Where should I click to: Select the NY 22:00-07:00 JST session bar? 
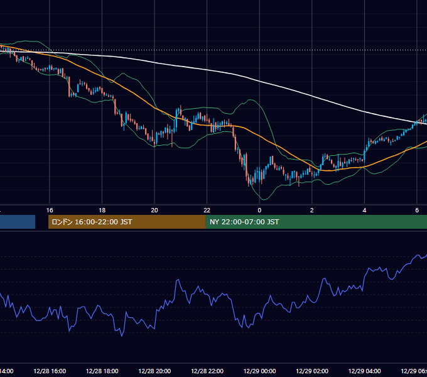316,222
